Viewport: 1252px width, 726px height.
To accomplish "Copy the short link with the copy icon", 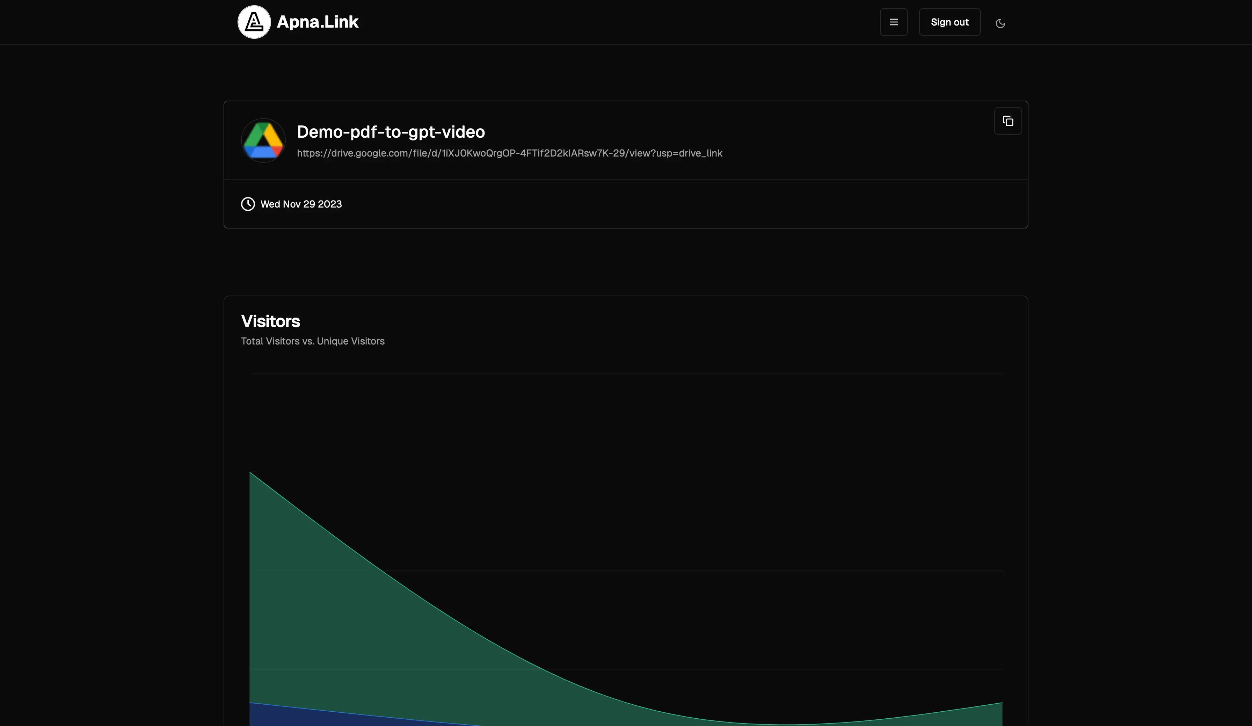I will click(x=1007, y=121).
